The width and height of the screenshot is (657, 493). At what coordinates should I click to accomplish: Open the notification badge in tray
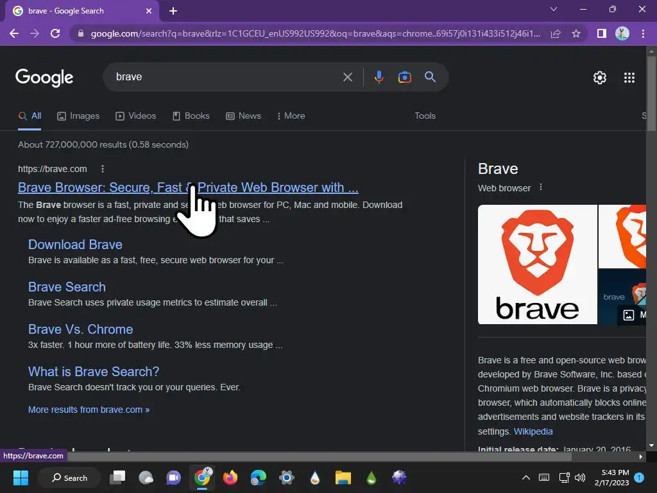point(639,478)
